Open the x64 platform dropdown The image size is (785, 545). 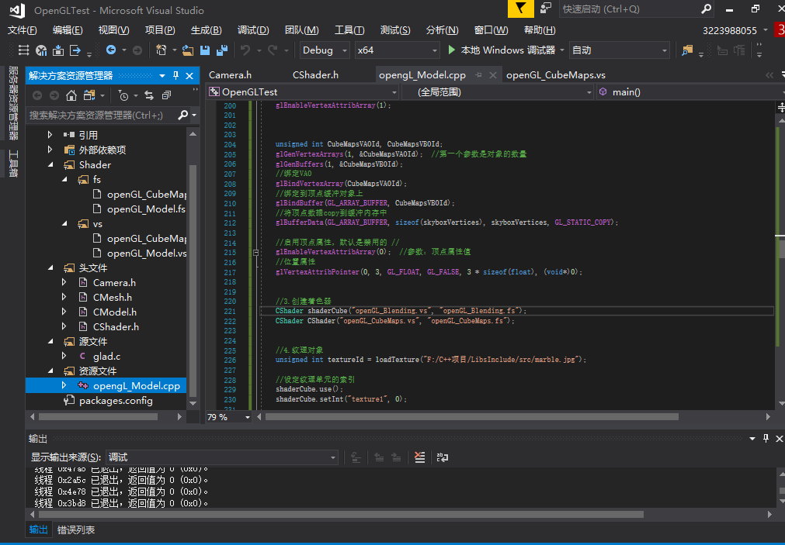coord(396,50)
